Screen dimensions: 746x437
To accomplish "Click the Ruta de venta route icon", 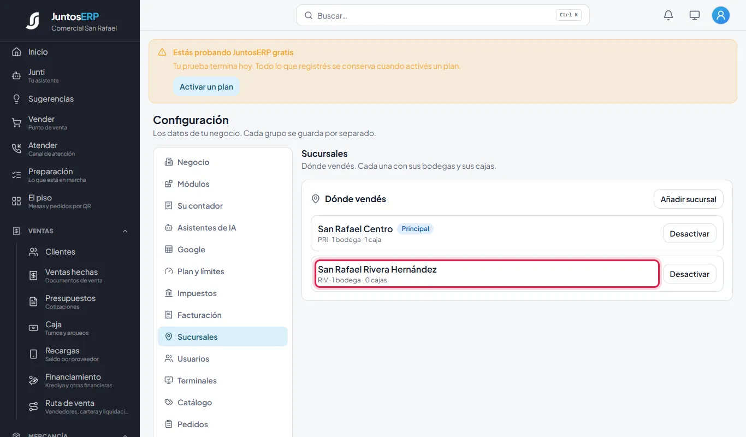I will pos(33,407).
